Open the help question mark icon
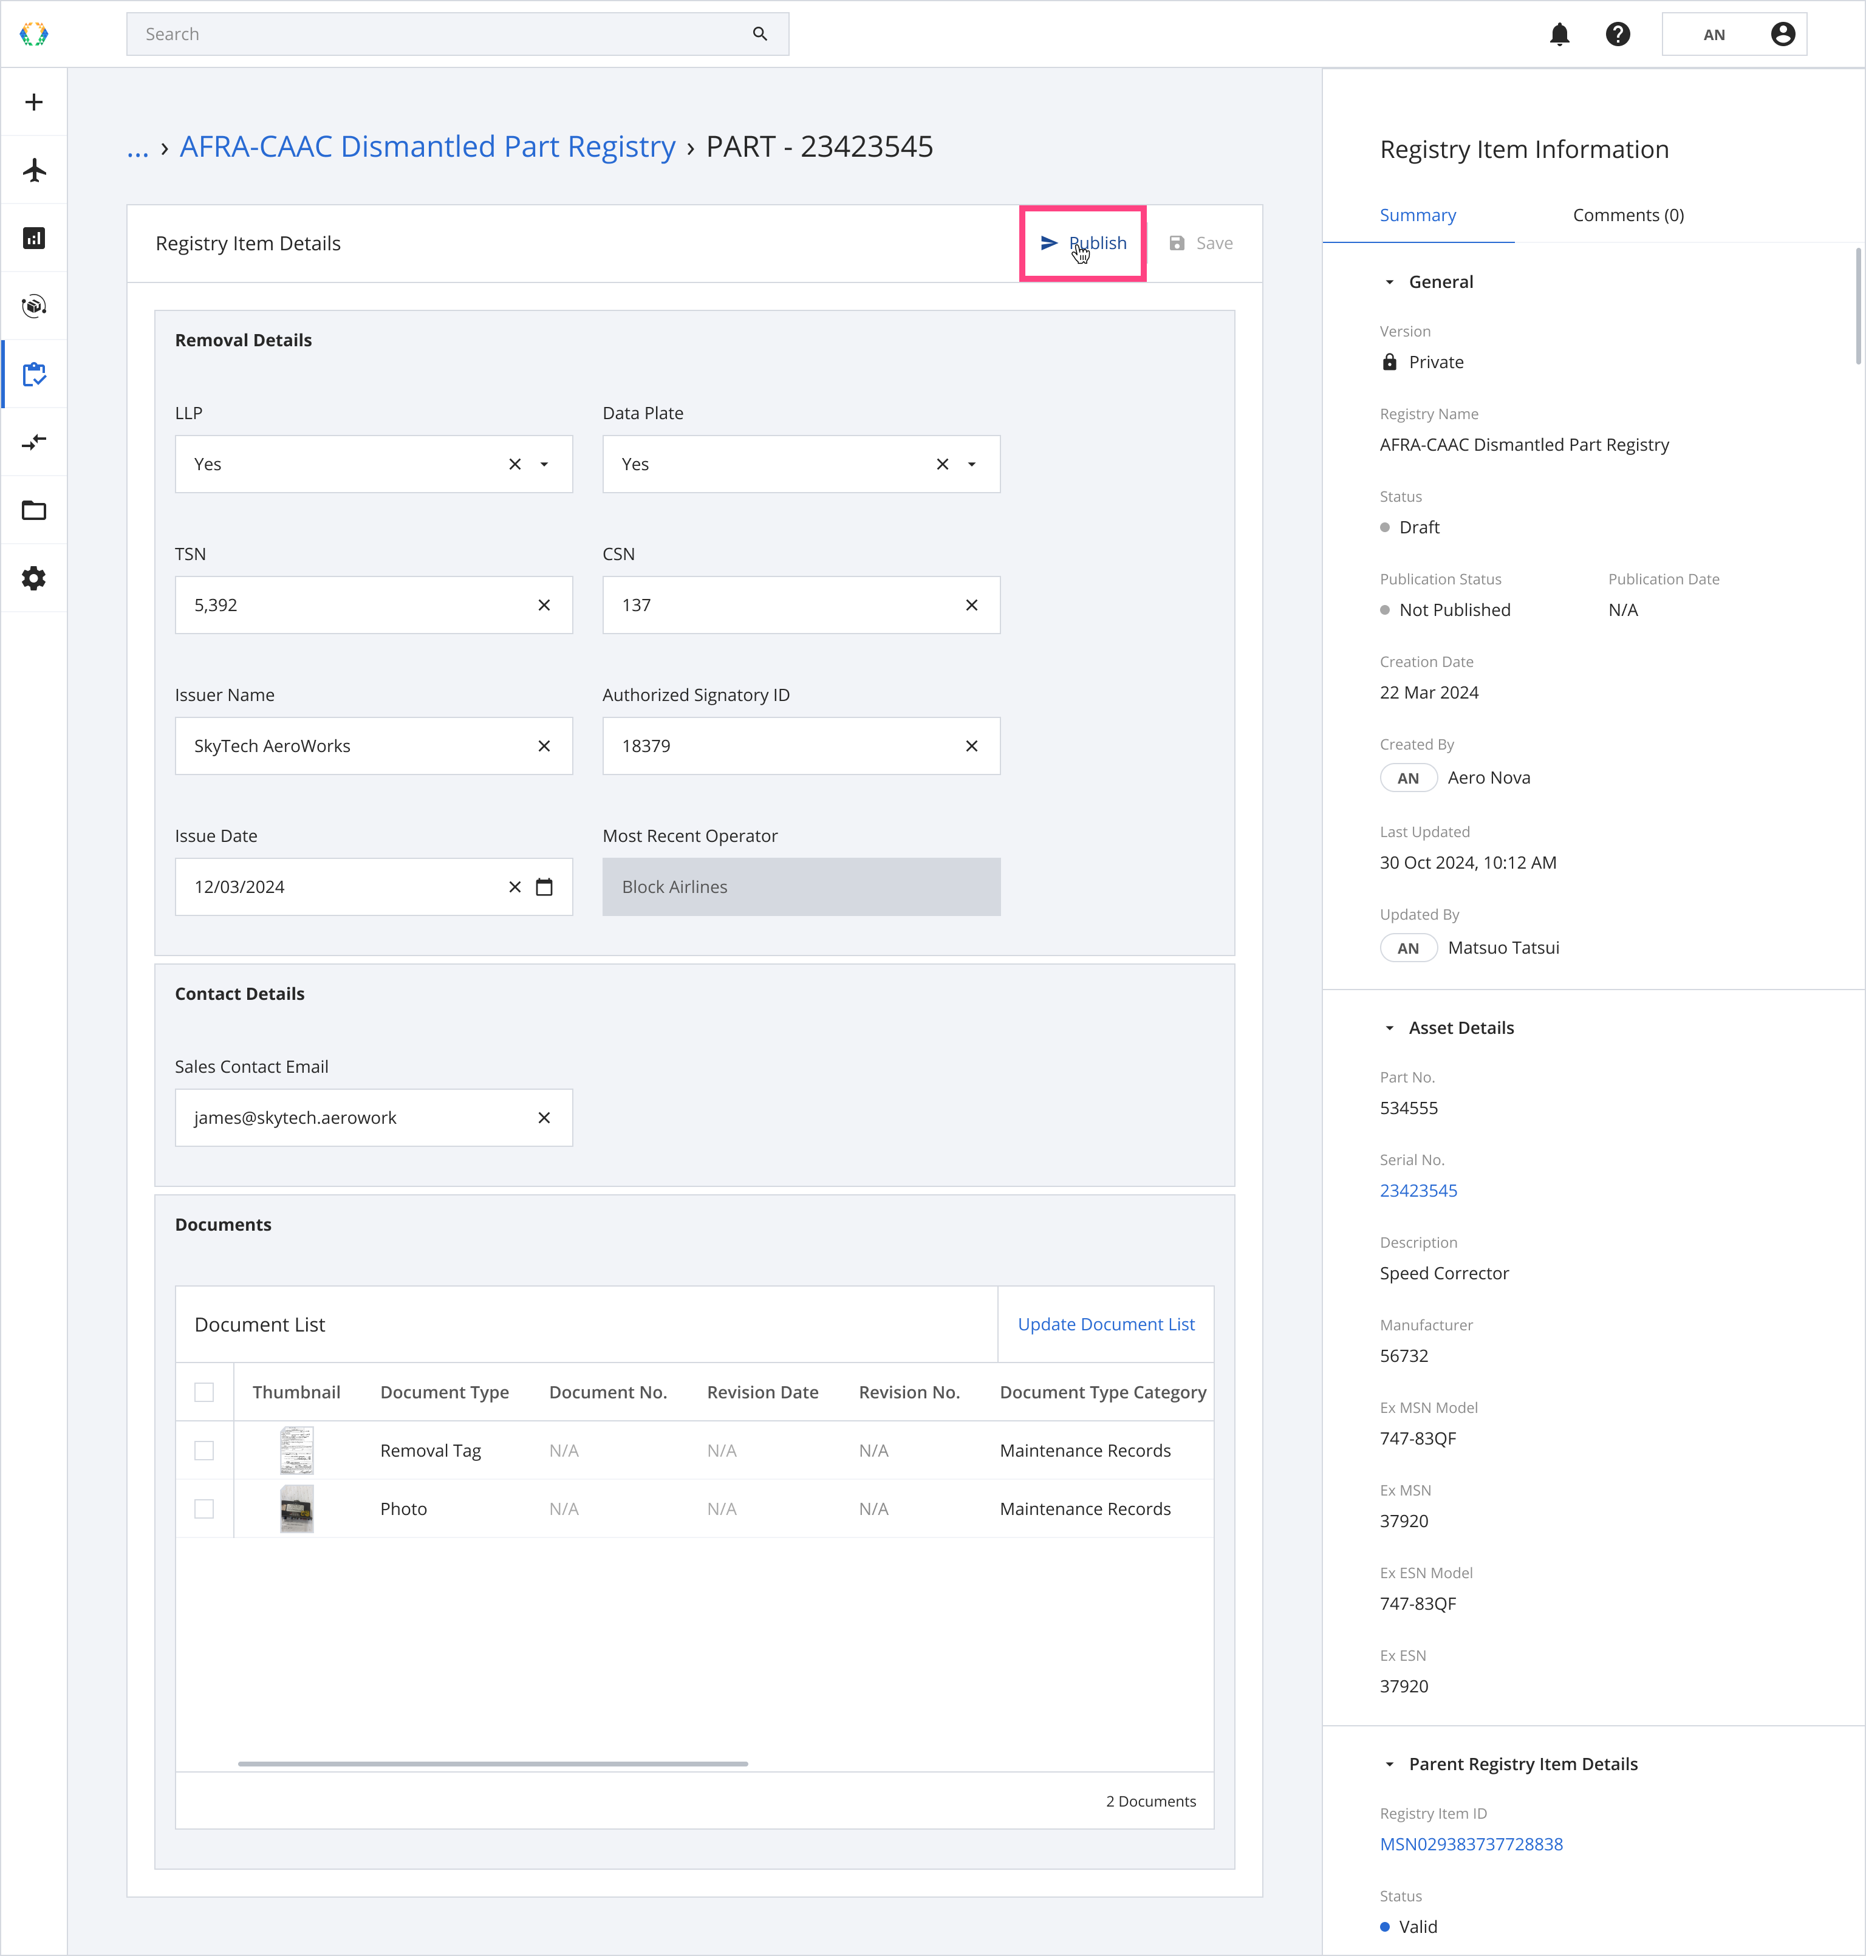The height and width of the screenshot is (1956, 1866). [x=1618, y=35]
